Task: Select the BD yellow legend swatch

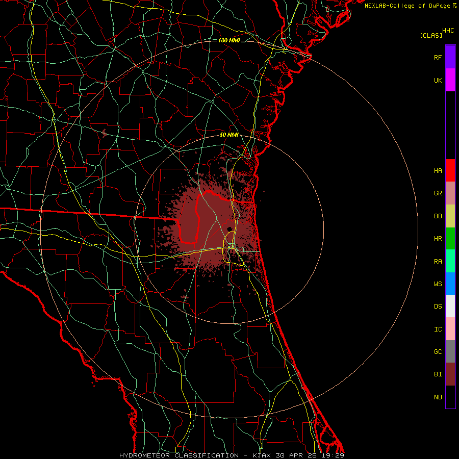Action: tap(450, 216)
